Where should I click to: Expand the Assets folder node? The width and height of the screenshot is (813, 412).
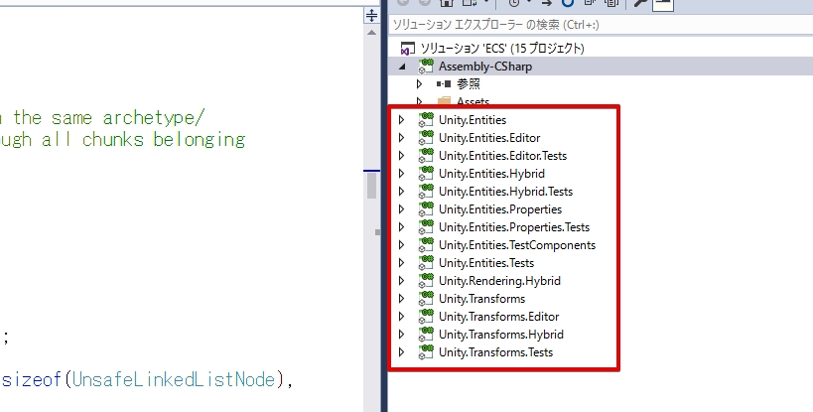[x=420, y=101]
